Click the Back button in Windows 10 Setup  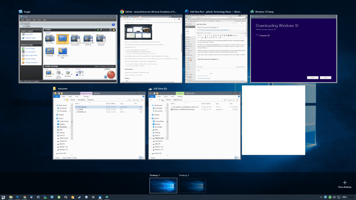[313, 77]
